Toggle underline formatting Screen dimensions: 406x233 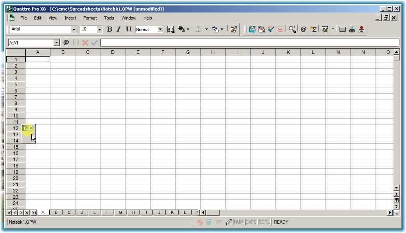pyautogui.click(x=129, y=29)
